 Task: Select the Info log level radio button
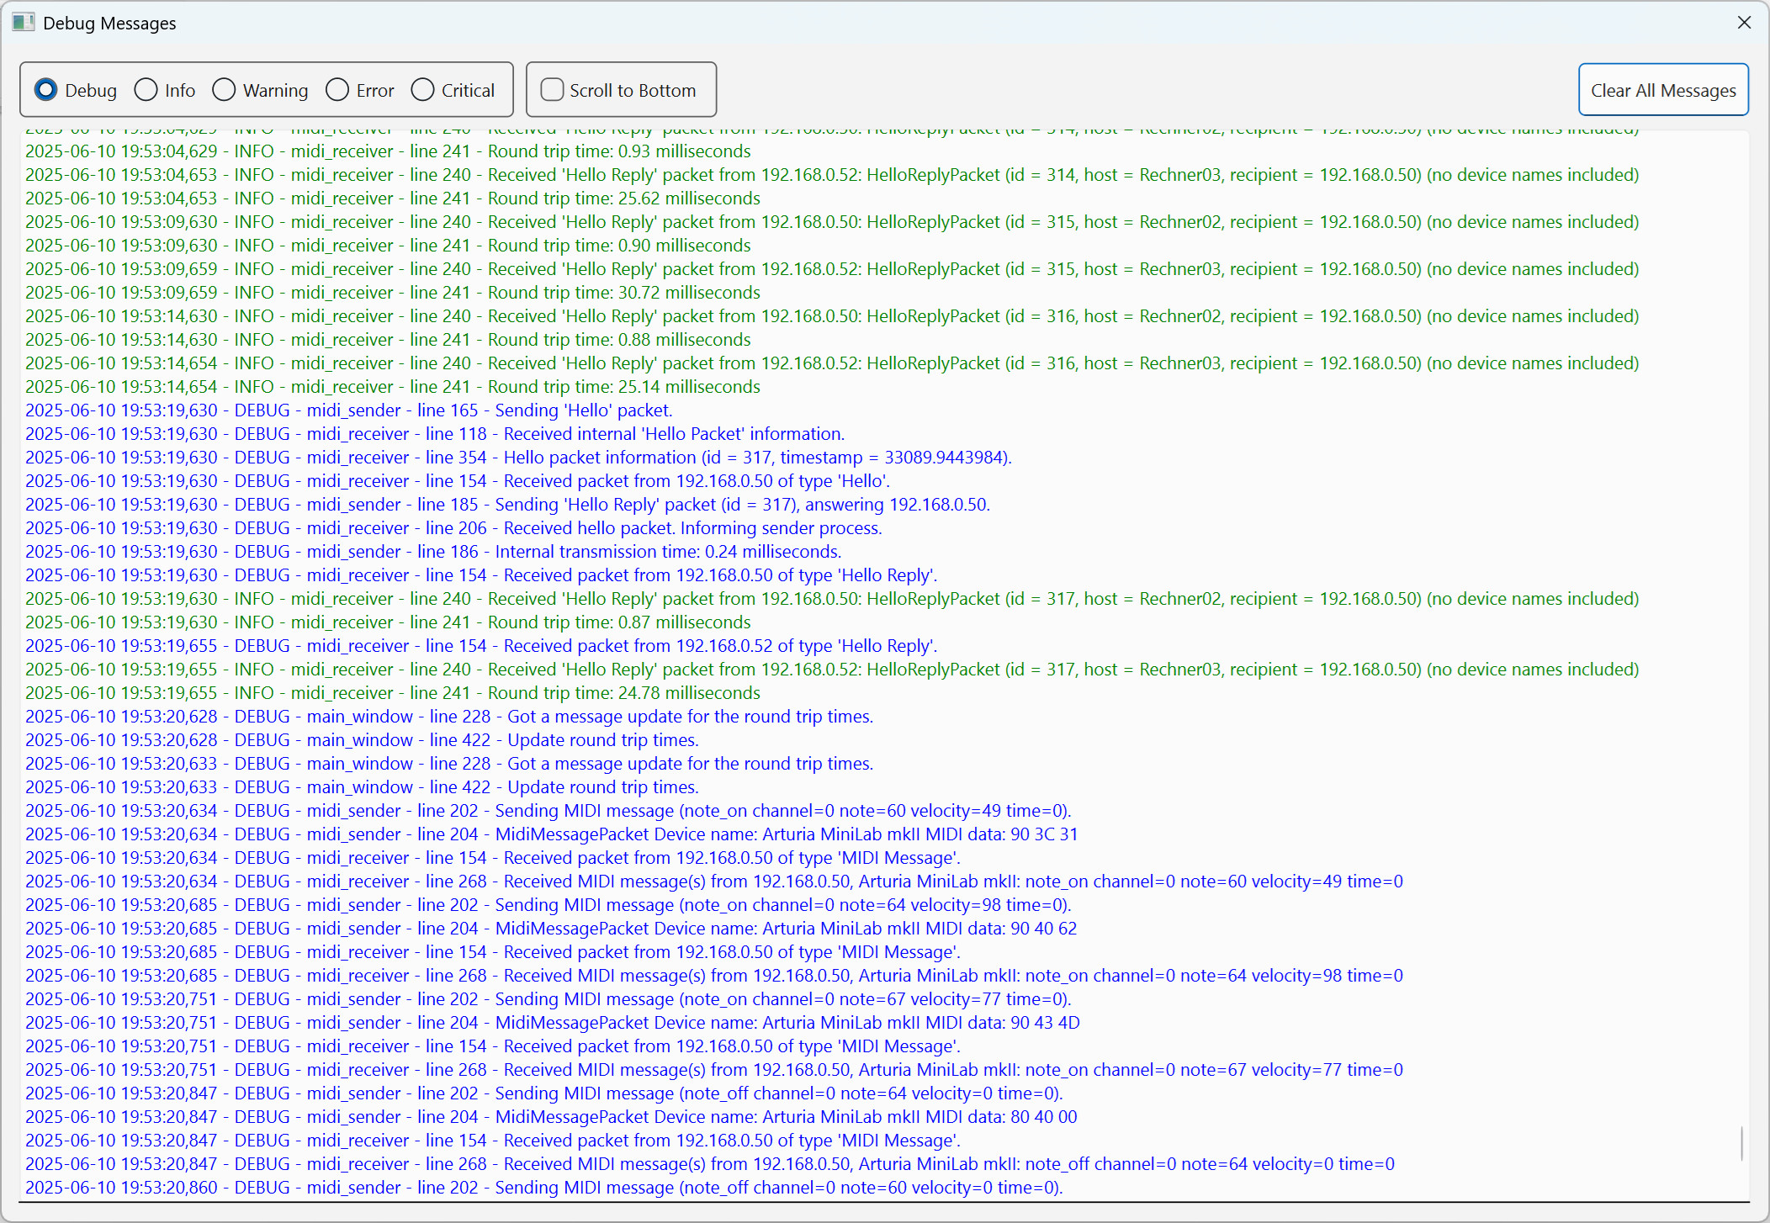tap(146, 90)
